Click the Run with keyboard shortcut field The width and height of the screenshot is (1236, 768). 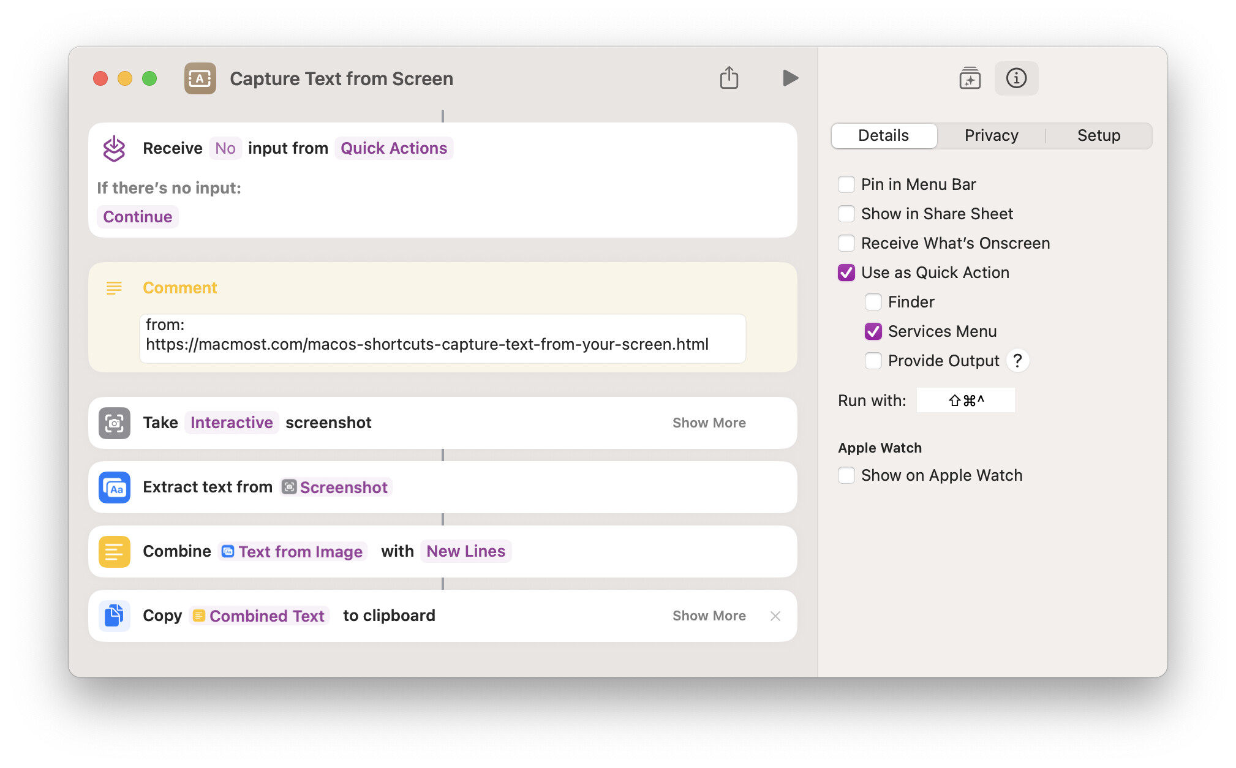pos(965,401)
